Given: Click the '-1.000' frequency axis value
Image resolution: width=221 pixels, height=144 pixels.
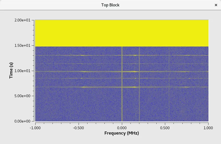Looking at the screenshot, I should click(x=35, y=128).
